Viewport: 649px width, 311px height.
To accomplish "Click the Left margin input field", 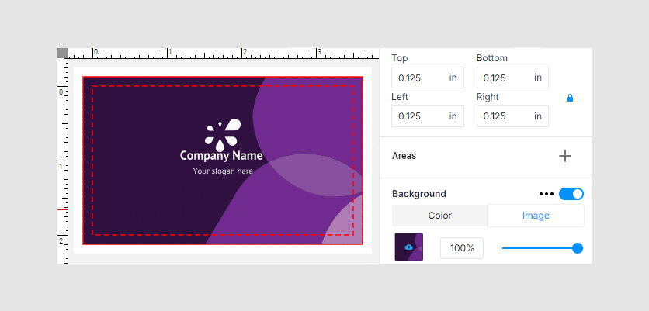I will (428, 116).
